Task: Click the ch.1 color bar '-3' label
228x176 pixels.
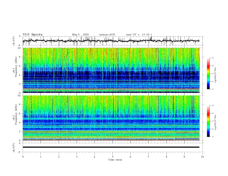Action: click(212, 58)
